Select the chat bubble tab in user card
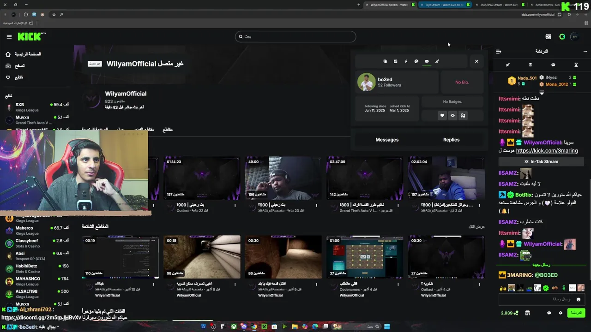The height and width of the screenshot is (332, 591). click(x=427, y=61)
